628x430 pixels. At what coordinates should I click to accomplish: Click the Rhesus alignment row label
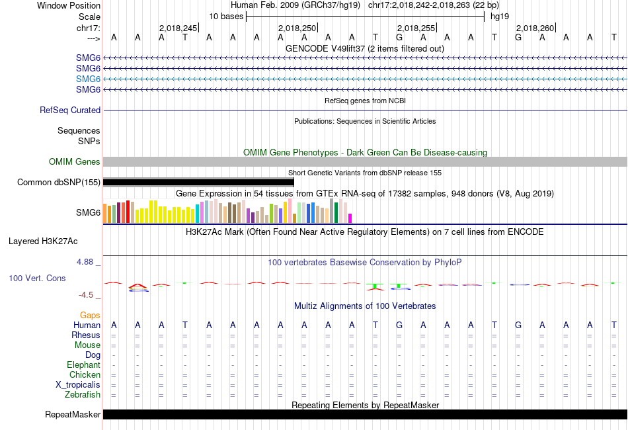pos(86,335)
